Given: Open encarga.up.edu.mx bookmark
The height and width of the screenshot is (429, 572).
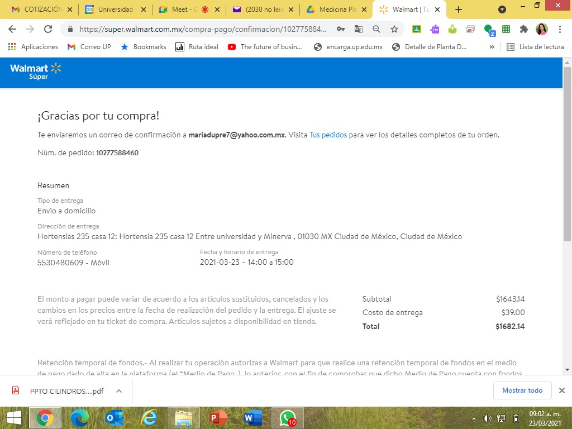Looking at the screenshot, I should pos(349,47).
